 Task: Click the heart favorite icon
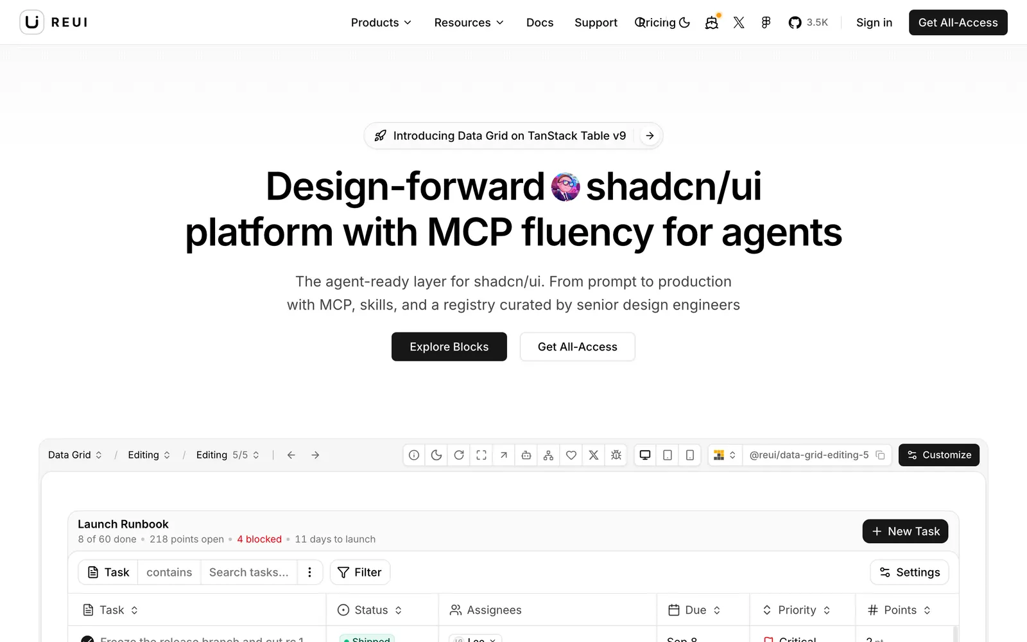(x=571, y=455)
